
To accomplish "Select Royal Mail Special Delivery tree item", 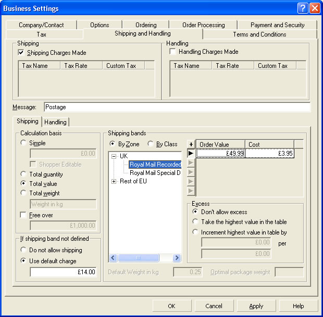I will [x=155, y=173].
